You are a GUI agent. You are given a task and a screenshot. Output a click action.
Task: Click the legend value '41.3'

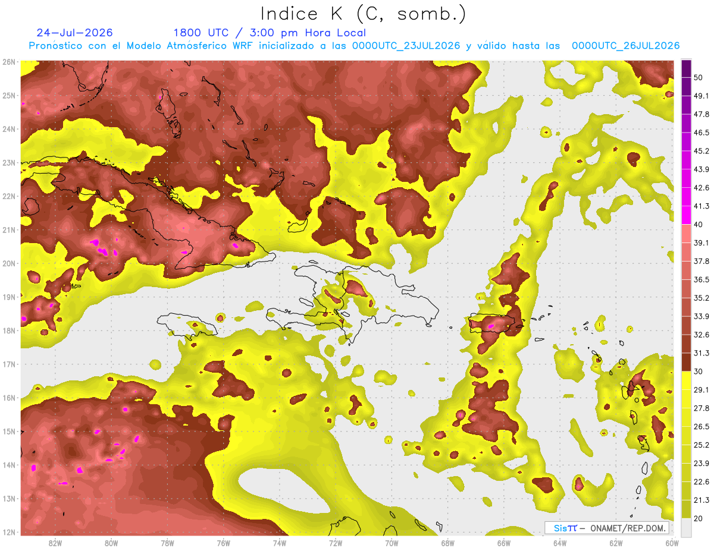(x=702, y=206)
